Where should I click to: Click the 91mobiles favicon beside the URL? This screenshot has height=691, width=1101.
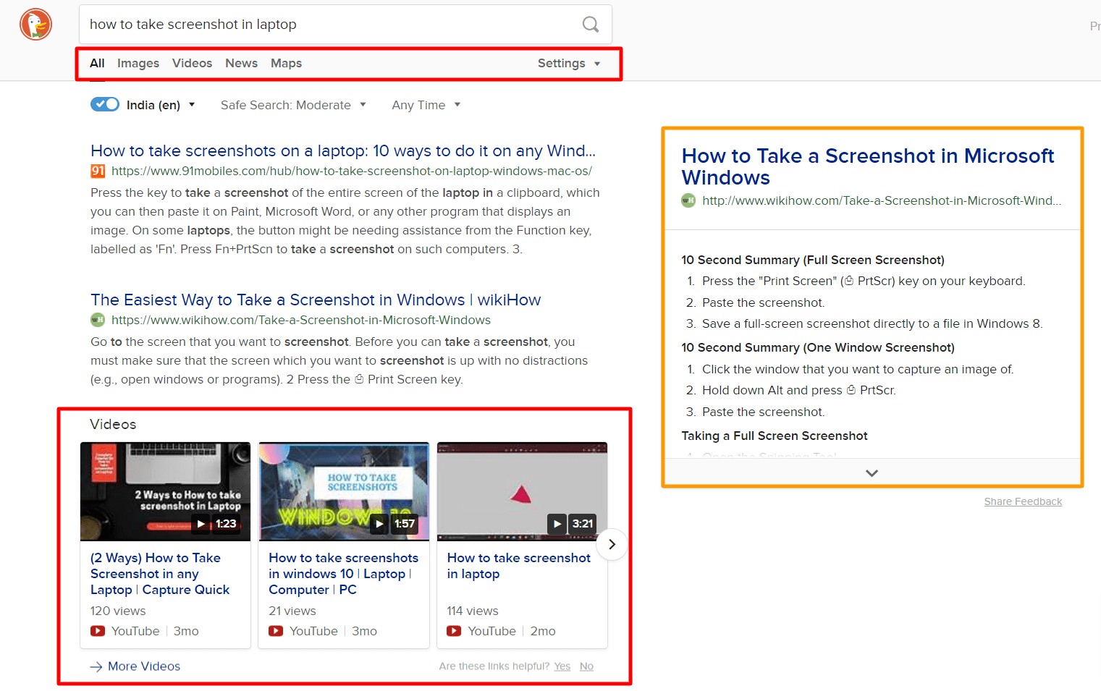pyautogui.click(x=98, y=171)
